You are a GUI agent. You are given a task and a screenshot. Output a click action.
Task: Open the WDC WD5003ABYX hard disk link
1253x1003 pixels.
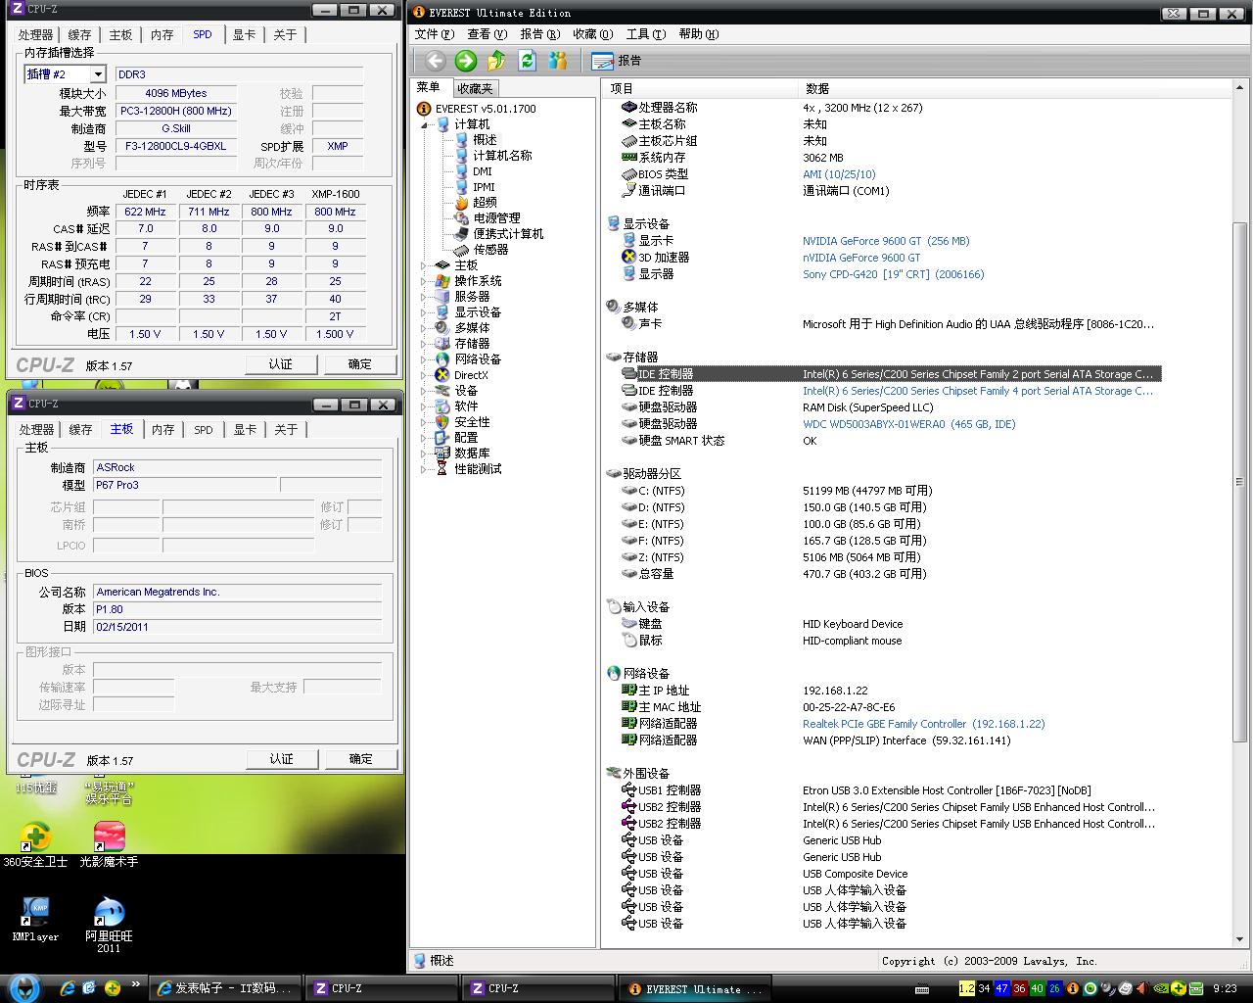tap(908, 424)
